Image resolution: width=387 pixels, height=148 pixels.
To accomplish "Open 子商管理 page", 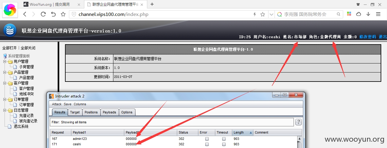I will click(x=26, y=67).
